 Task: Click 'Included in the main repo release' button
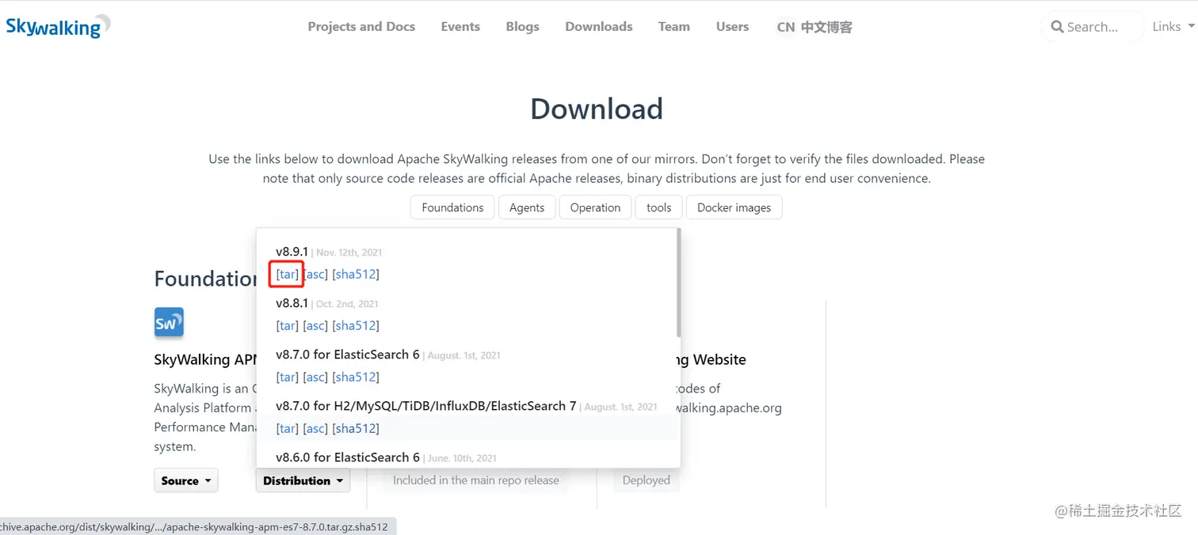(475, 480)
